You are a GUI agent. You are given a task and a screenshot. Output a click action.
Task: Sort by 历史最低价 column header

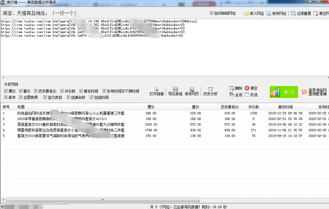230,107
